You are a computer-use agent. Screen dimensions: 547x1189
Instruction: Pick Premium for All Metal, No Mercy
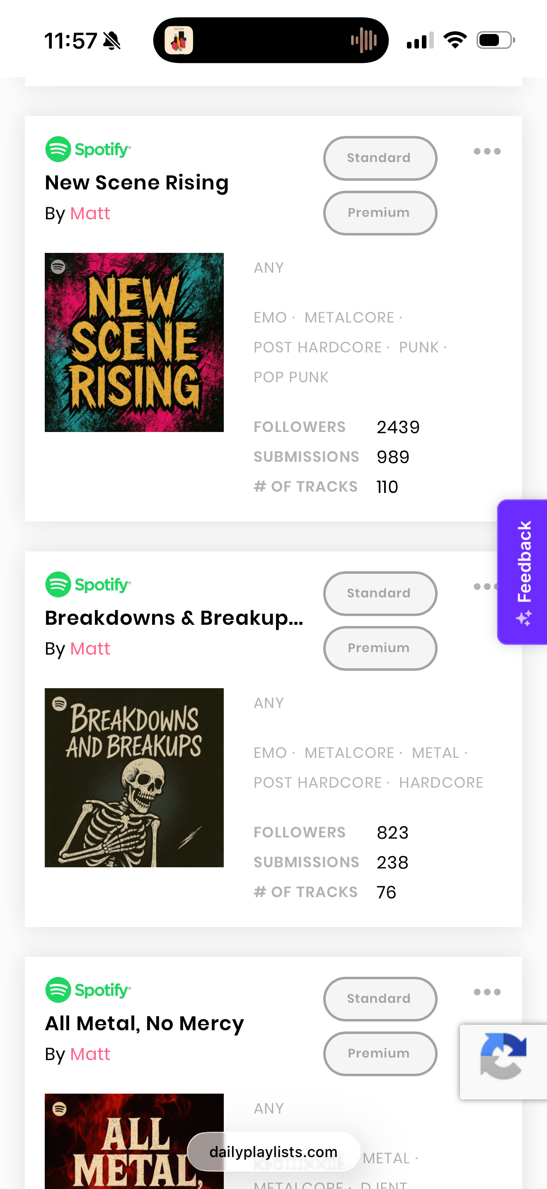coord(380,1053)
